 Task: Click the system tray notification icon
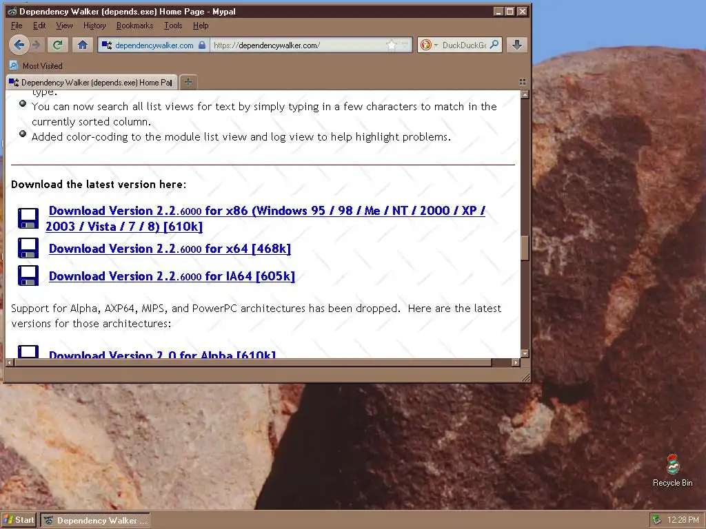click(656, 520)
